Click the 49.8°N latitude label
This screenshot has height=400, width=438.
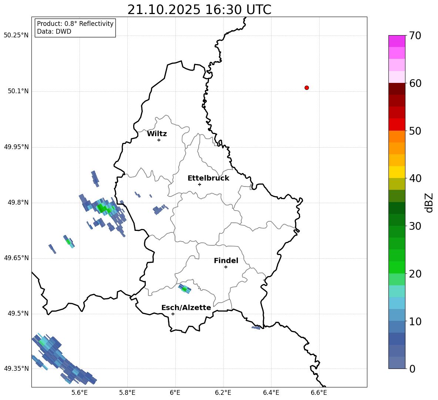18,202
